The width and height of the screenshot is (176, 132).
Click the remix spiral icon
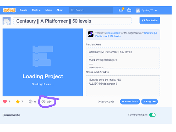30,102
